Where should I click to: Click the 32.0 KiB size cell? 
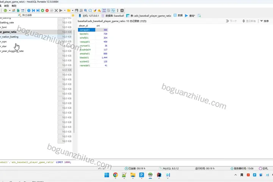tap(65, 70)
